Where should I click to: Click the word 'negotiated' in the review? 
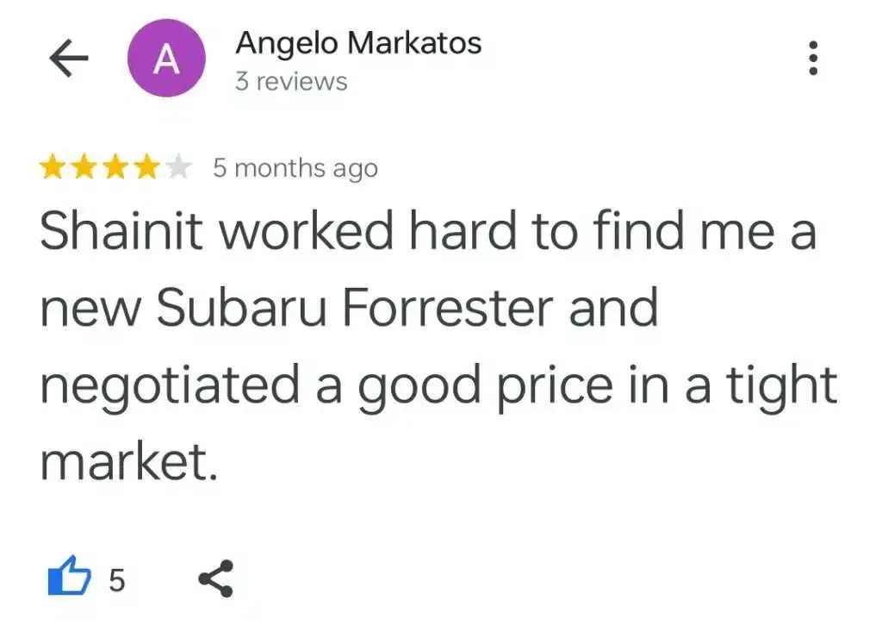click(x=169, y=385)
